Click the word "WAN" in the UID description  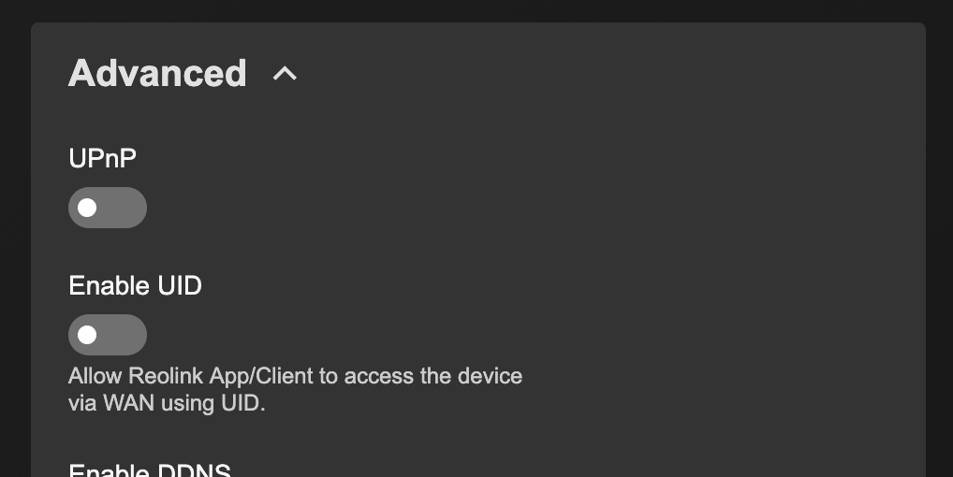point(129,404)
